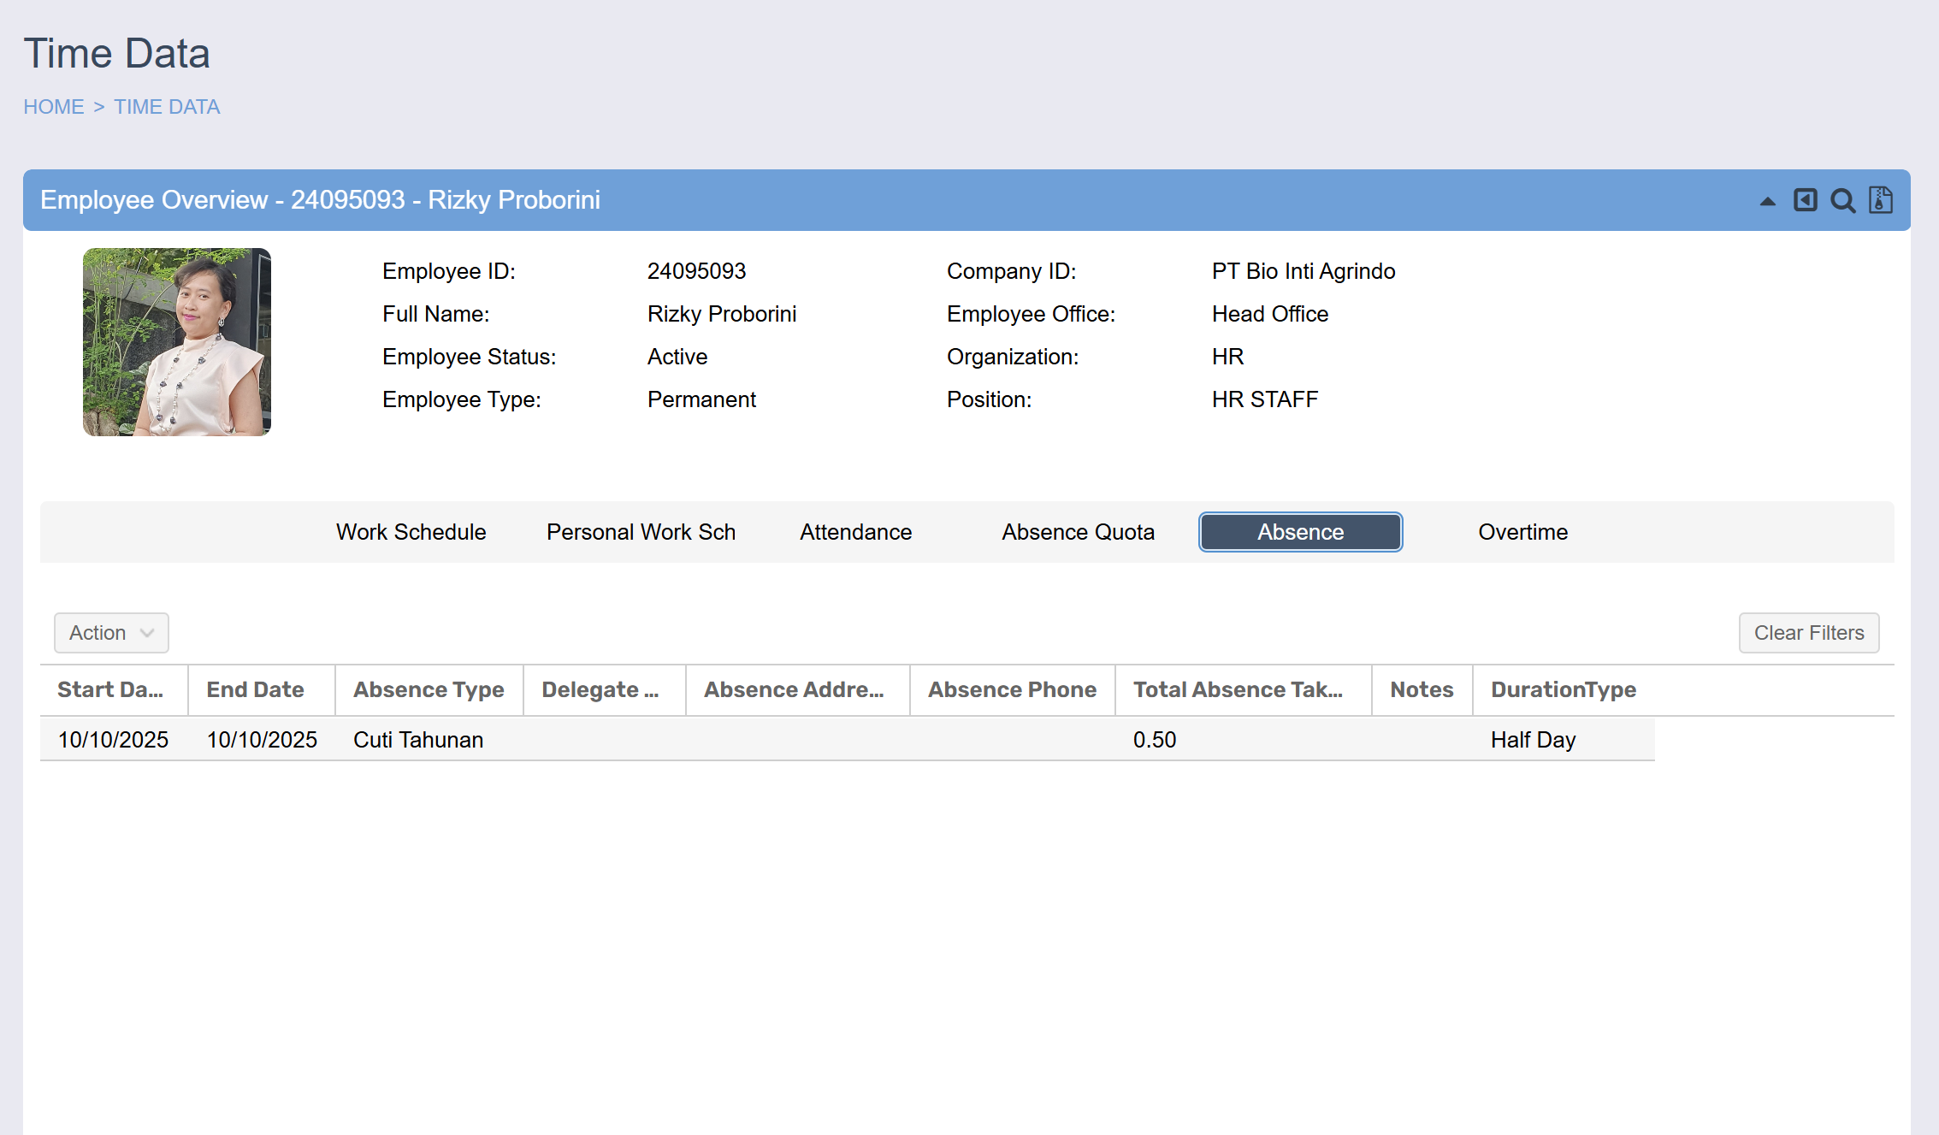Click TIME DATA breadcrumb link

coord(167,107)
